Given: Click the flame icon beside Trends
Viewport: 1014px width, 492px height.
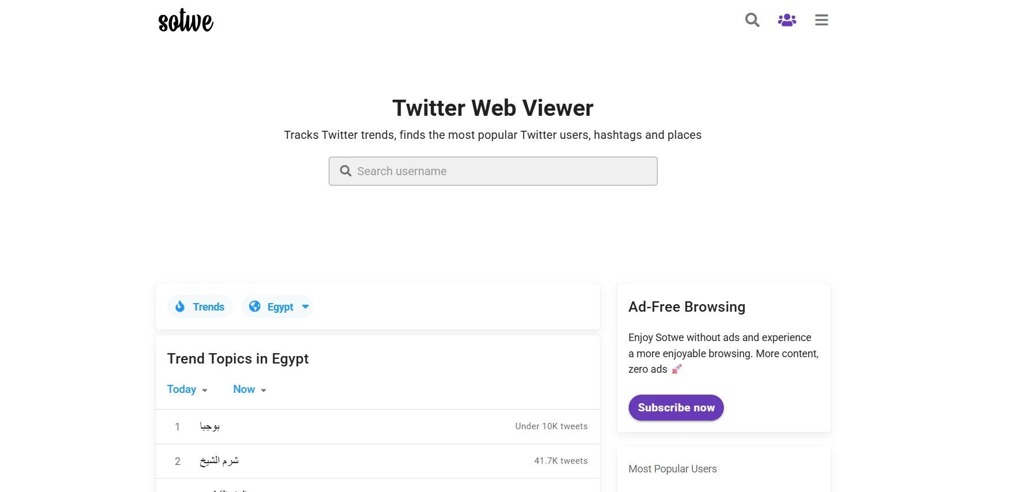Looking at the screenshot, I should [180, 306].
